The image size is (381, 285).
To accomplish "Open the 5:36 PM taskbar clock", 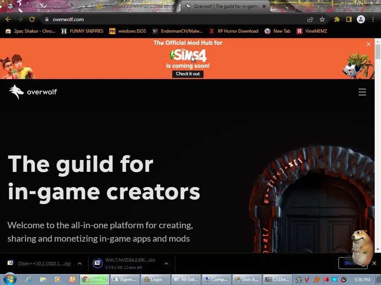I will coord(362,280).
